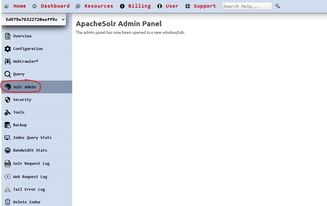Open Index Query Stats page
This screenshot has width=327, height=206.
[32, 138]
